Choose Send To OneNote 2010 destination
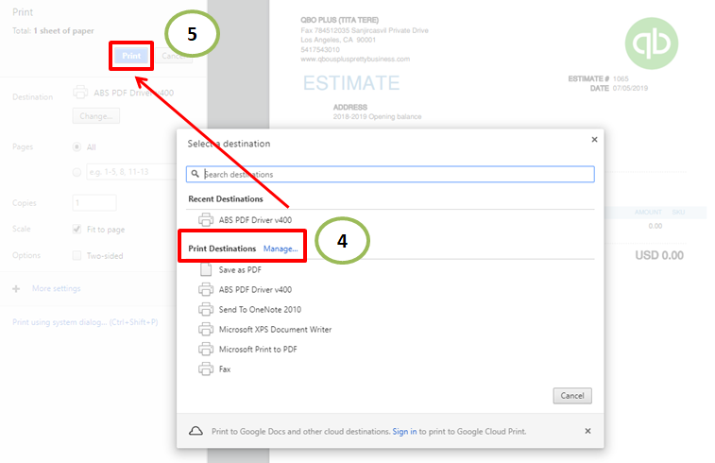Viewport: 715px width, 463px height. pos(260,309)
